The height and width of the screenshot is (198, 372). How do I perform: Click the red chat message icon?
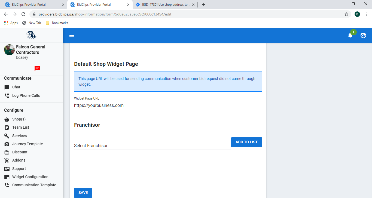[37, 68]
